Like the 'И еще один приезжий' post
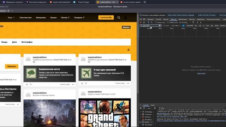 tap(82, 83)
